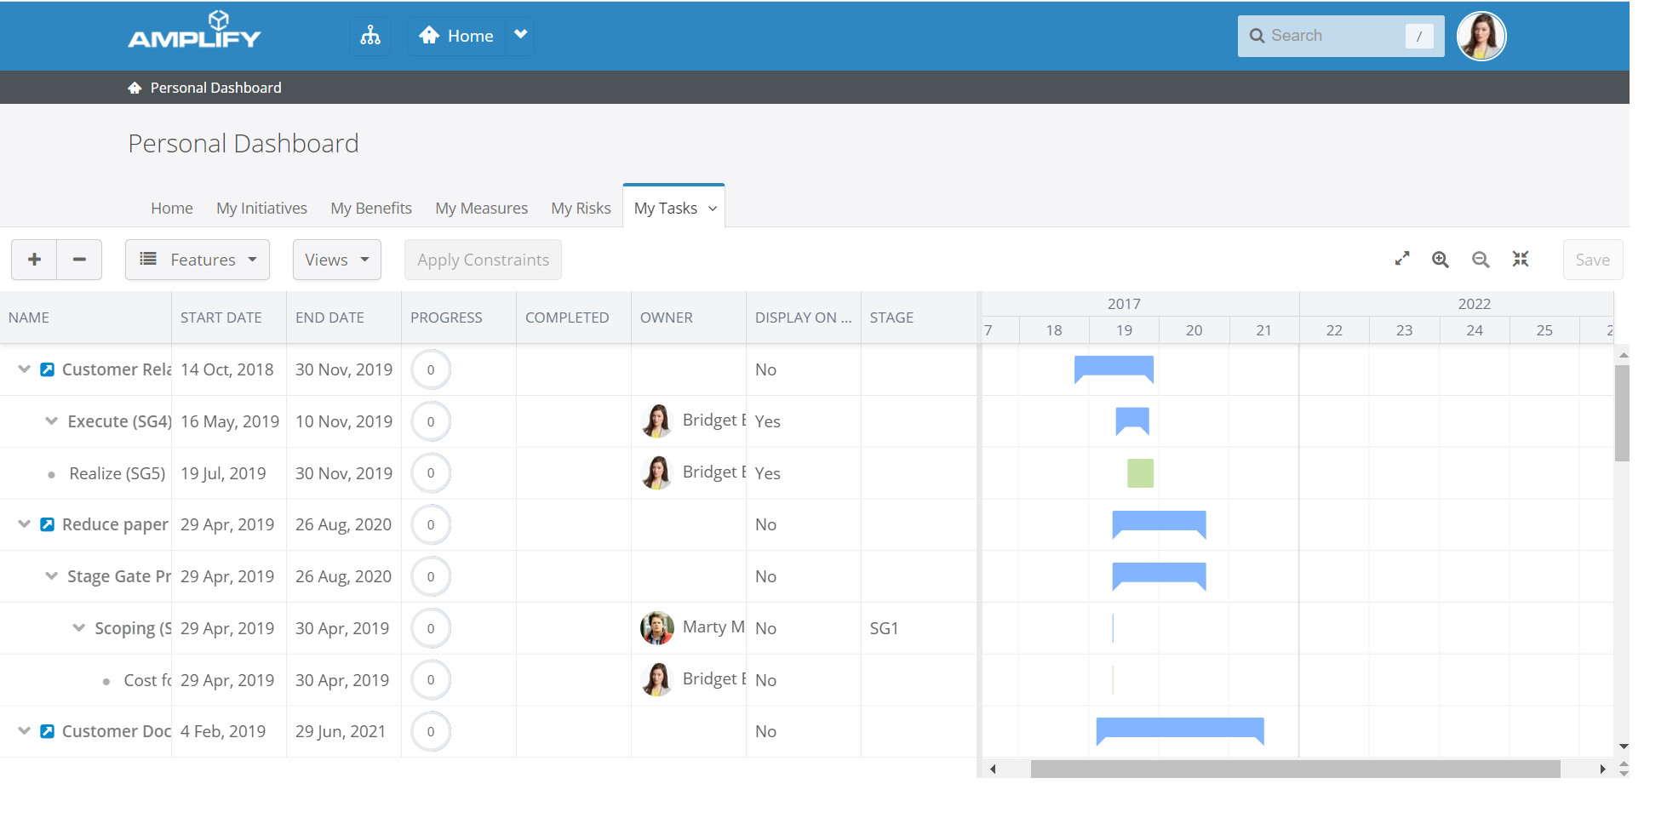Select the green Realize Gantt bar
Viewport: 1667px width, 824px height.
point(1140,473)
